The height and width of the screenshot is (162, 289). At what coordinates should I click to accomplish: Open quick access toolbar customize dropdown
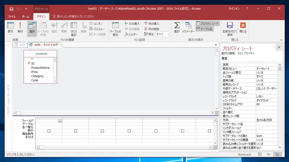26,9
